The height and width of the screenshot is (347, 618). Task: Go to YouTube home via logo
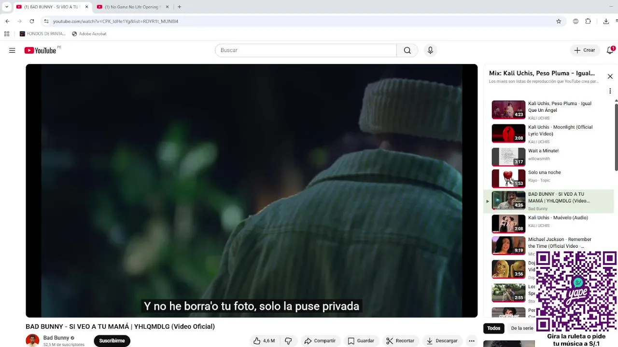(41, 50)
